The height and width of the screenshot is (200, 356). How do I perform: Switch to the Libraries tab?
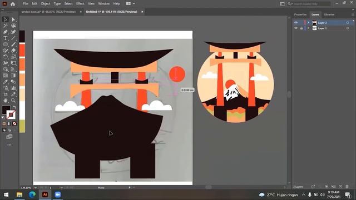click(x=329, y=14)
